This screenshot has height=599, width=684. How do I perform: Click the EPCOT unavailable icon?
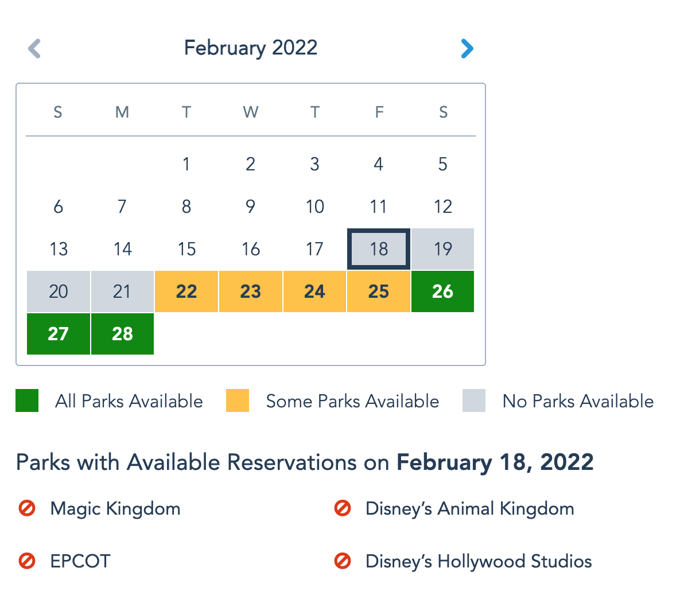pos(27,561)
